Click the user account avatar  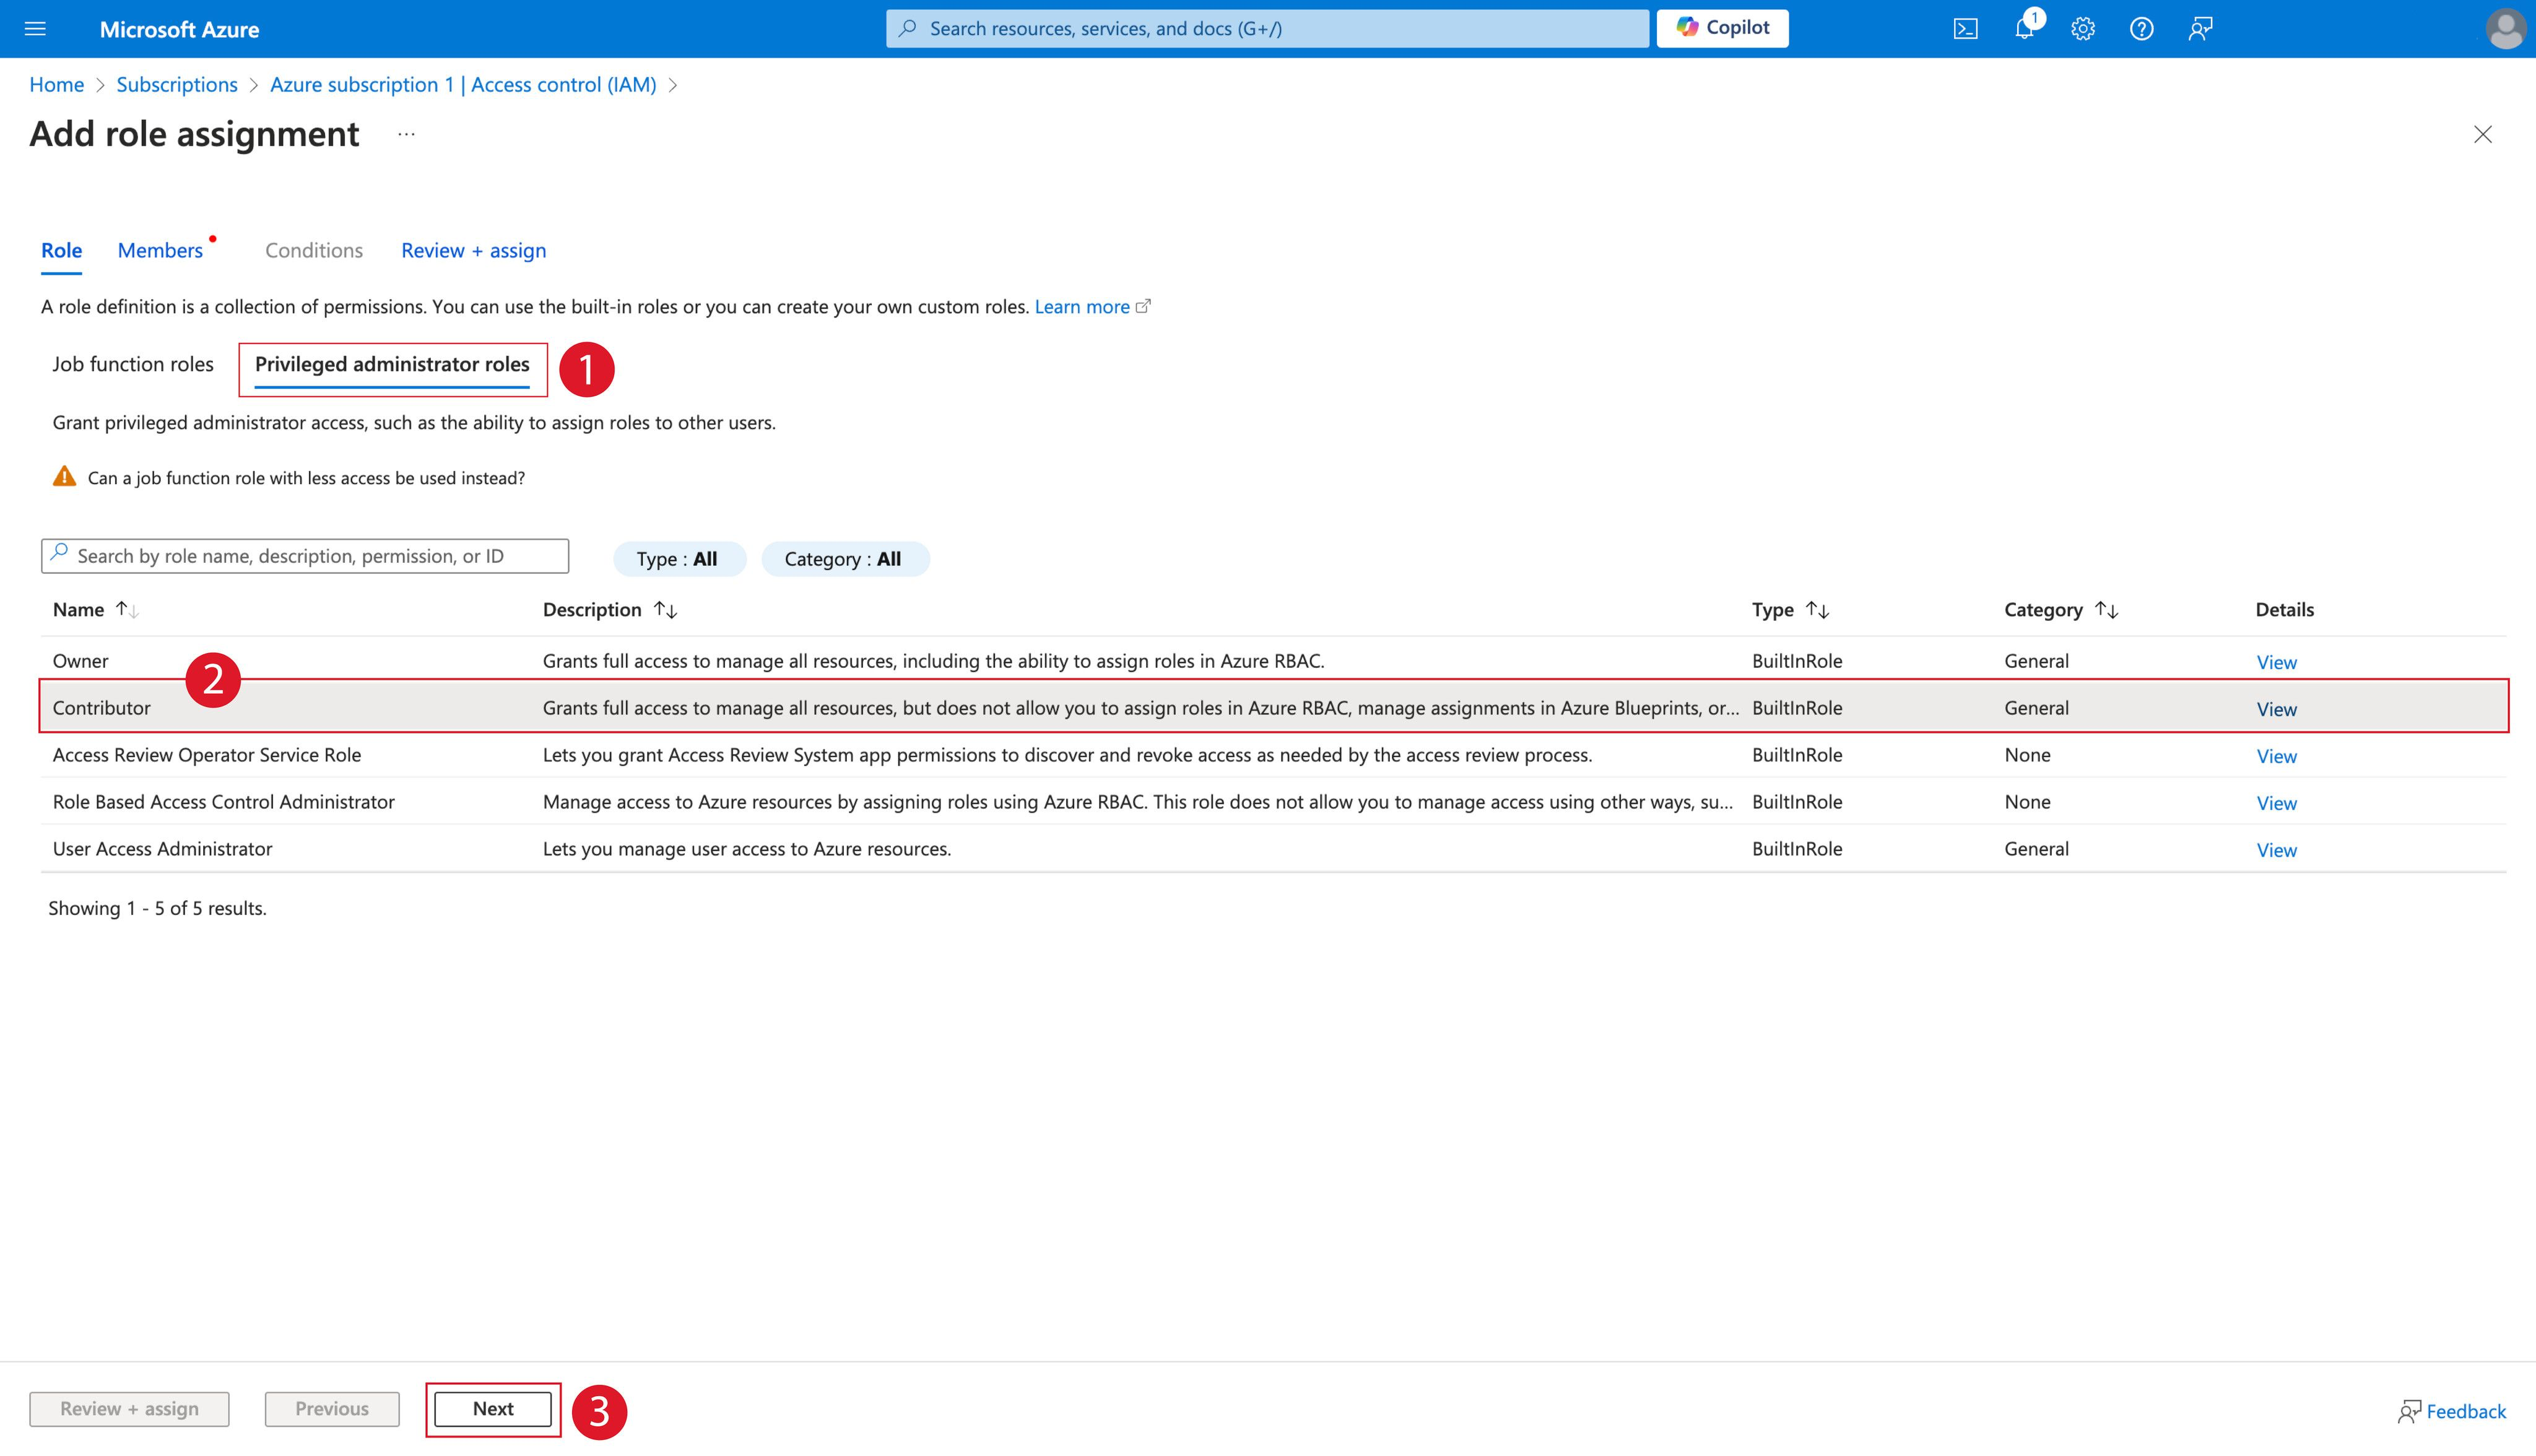click(x=2504, y=29)
